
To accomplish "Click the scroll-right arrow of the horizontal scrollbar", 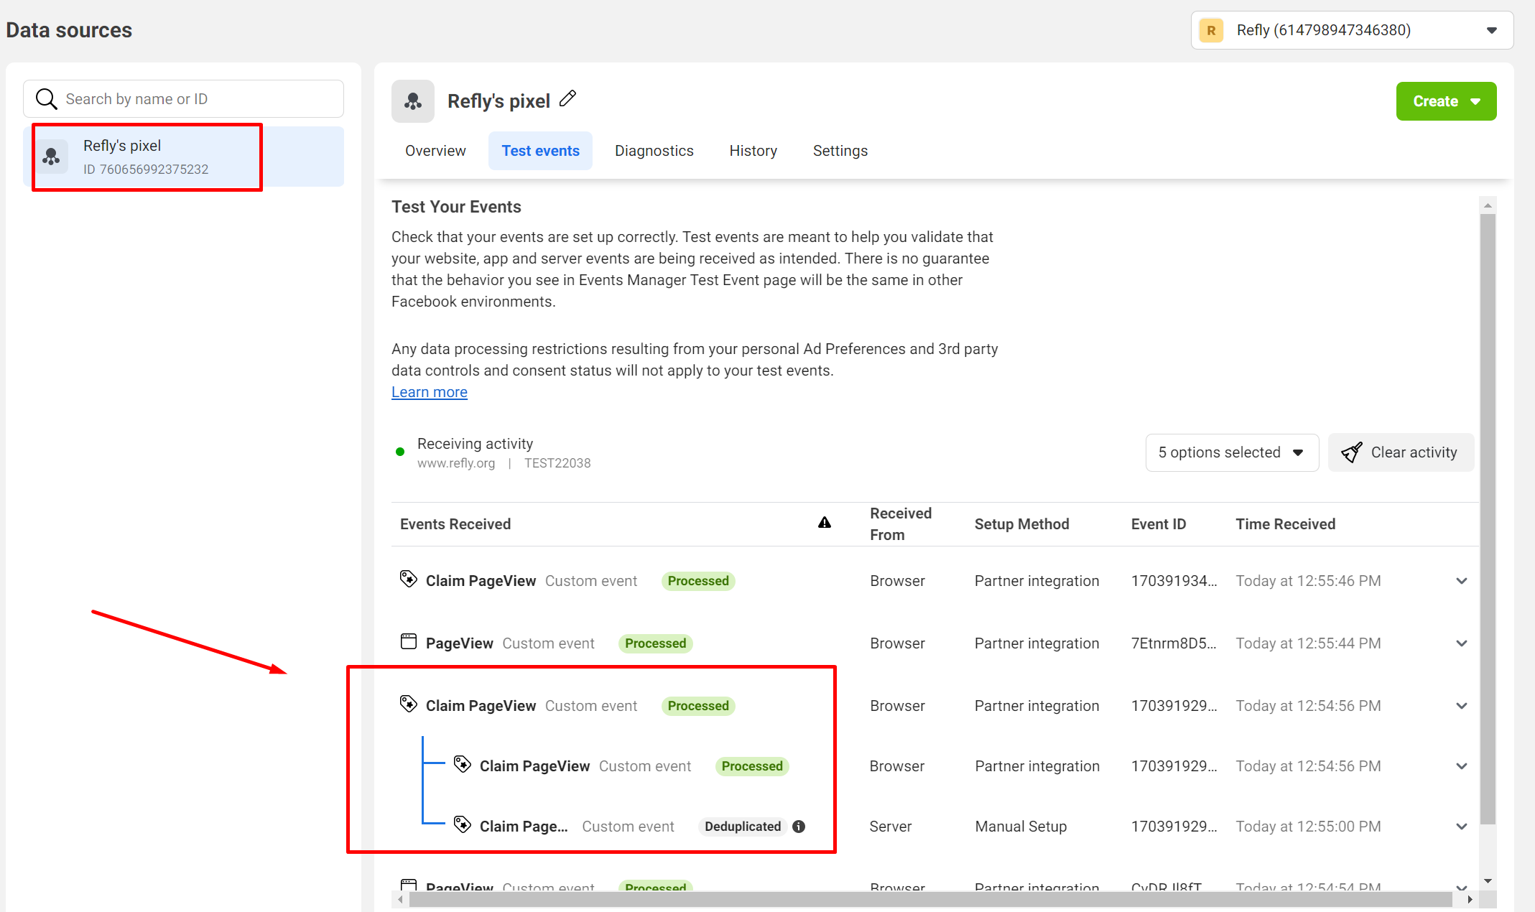I will [1470, 900].
